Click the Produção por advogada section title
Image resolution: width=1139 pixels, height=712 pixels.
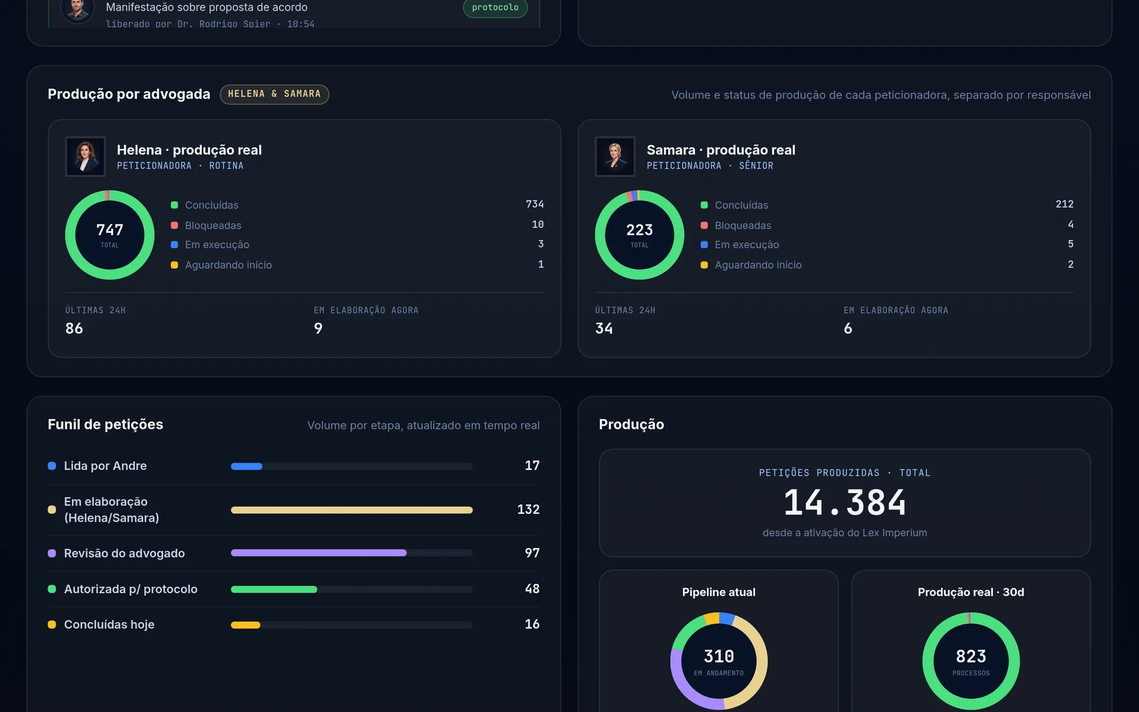point(129,94)
